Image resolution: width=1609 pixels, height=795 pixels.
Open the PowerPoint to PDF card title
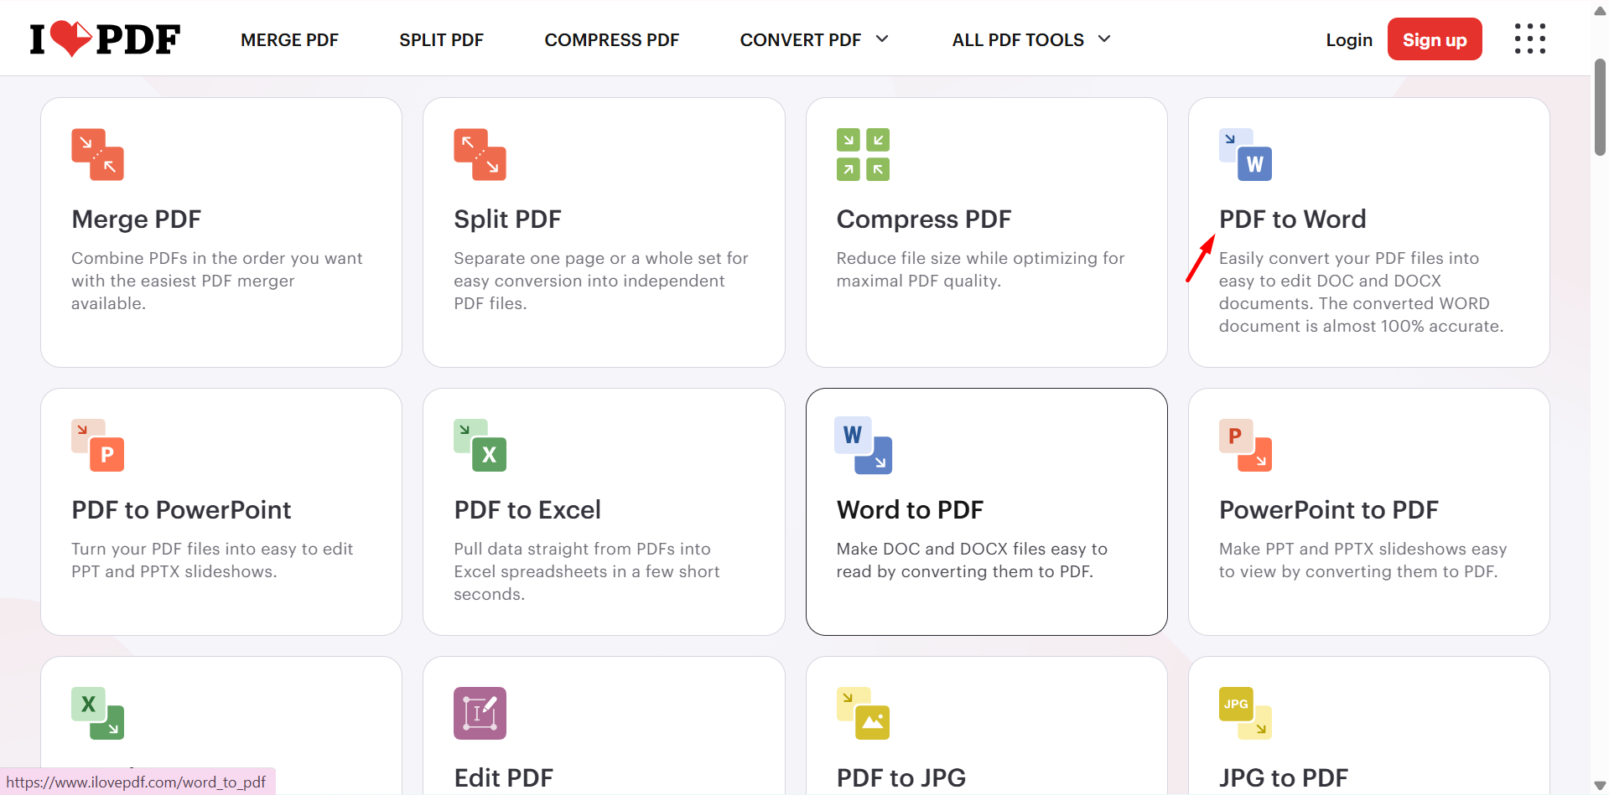pyautogui.click(x=1328, y=509)
